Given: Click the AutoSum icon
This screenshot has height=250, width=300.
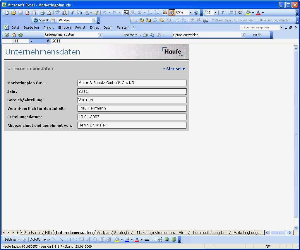Looking at the screenshot, I should [x=140, y=13].
